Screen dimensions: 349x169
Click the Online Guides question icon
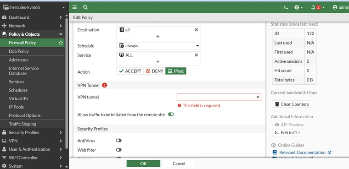(274, 145)
